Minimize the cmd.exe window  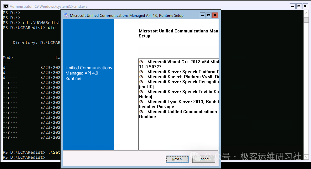pyautogui.click(x=293, y=6)
